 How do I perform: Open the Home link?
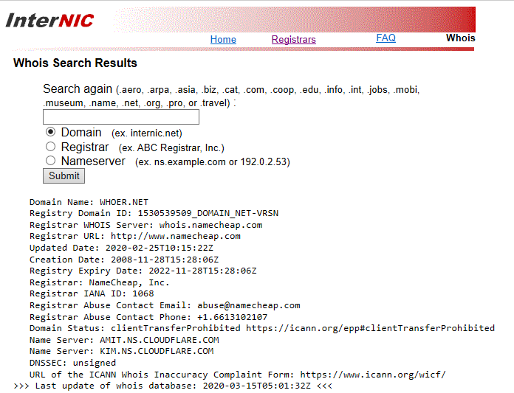click(x=223, y=40)
